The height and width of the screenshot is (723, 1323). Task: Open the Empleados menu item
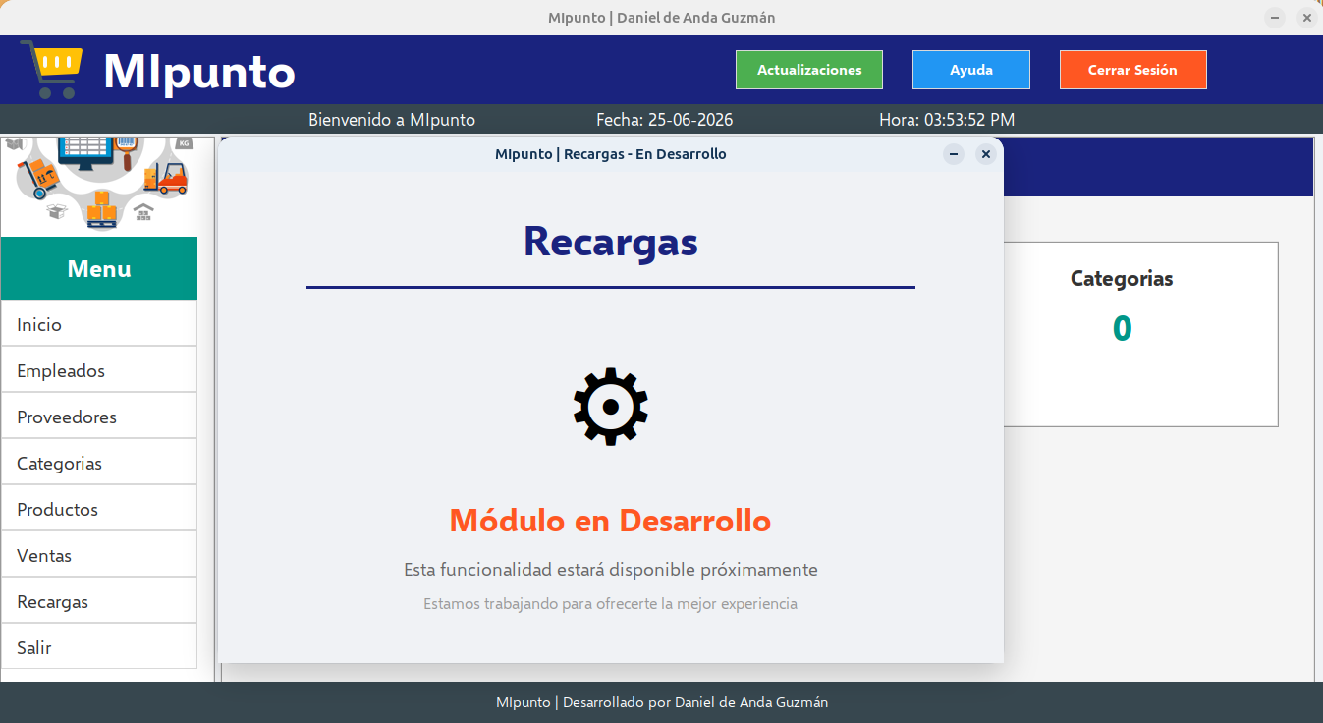click(99, 370)
